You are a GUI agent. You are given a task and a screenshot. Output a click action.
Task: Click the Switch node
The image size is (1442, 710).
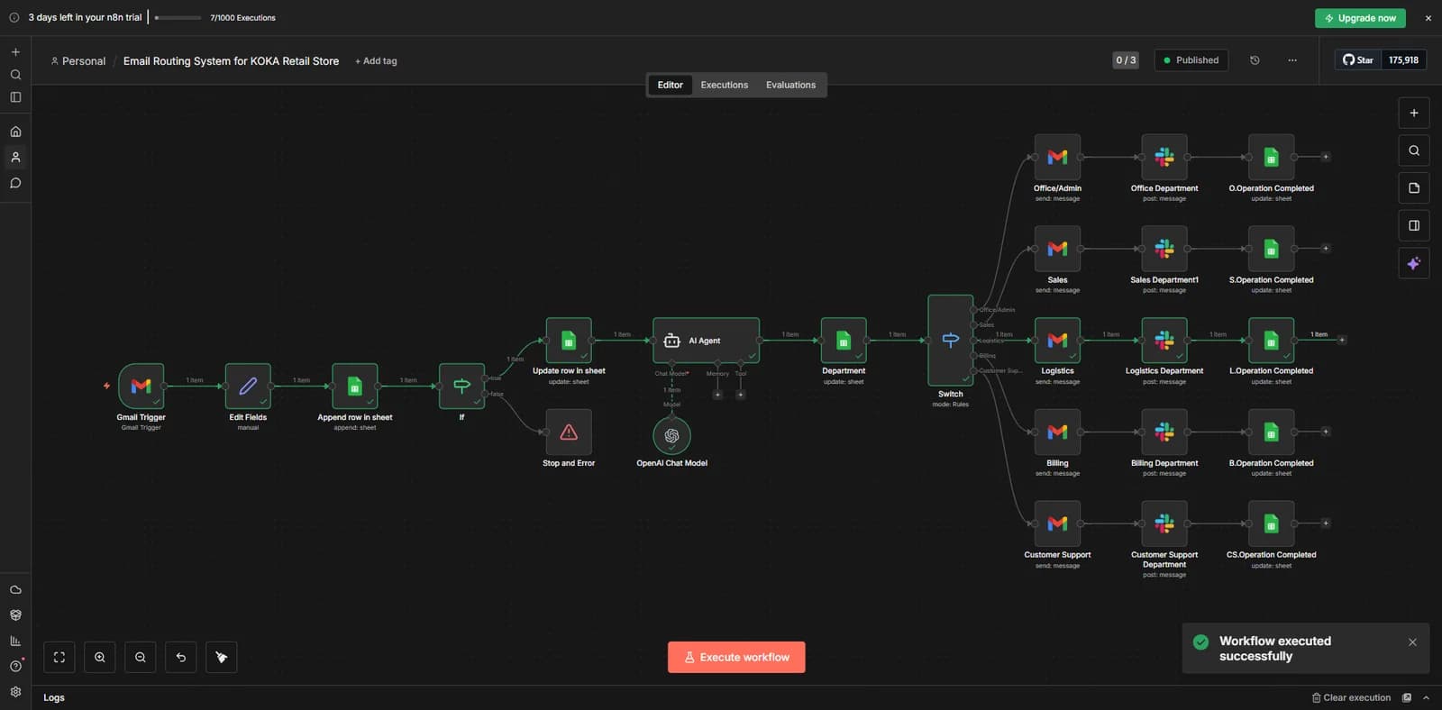(951, 340)
